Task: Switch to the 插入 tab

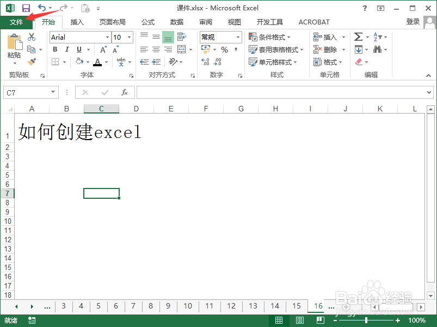Action: [x=77, y=22]
